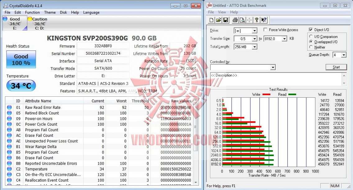Click the New file icon in ATTO toolbar
The image size is (353, 190).
(x=211, y=20)
